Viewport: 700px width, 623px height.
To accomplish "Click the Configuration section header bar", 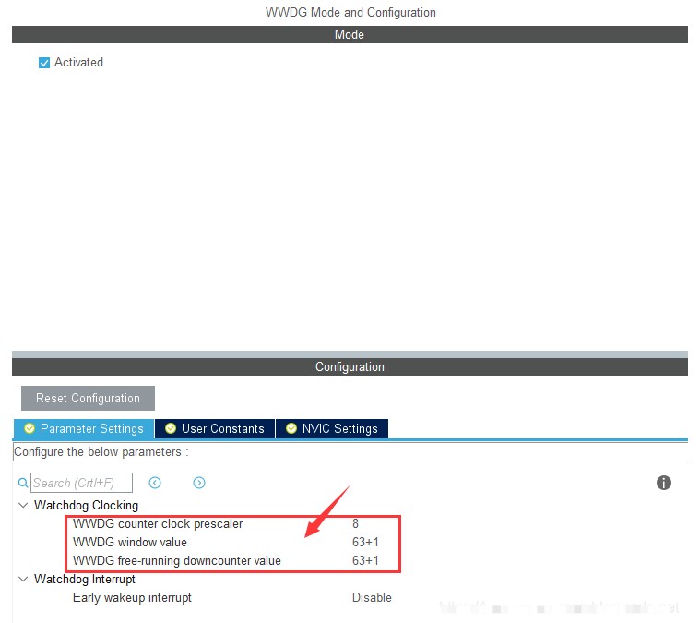I will (350, 367).
